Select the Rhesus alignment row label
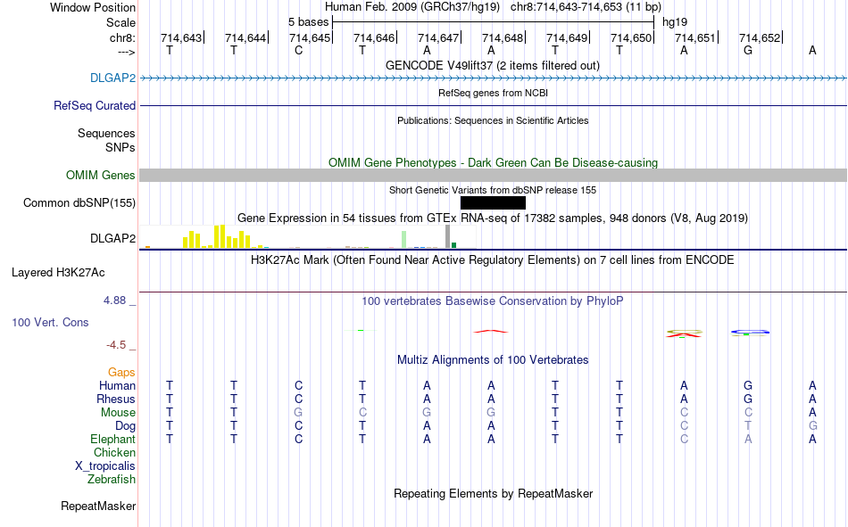This screenshot has width=848, height=527. (x=116, y=399)
